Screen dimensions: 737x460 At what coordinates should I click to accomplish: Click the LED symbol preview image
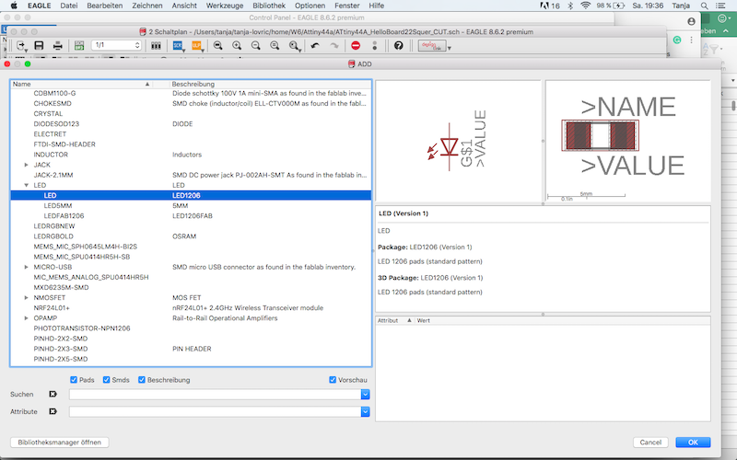pyautogui.click(x=458, y=141)
